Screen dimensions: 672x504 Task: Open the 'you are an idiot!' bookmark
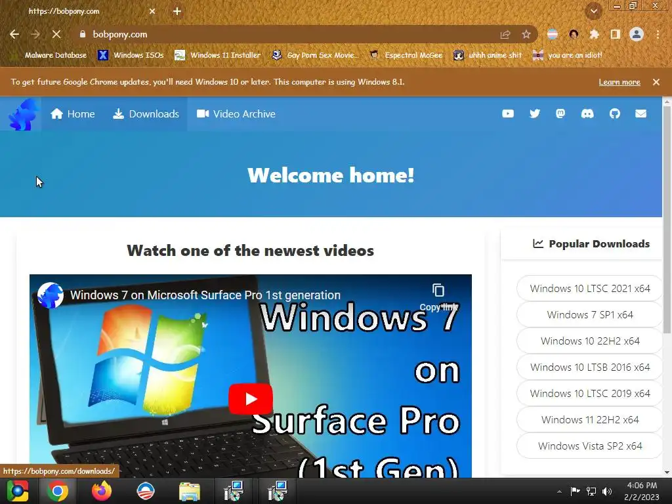pyautogui.click(x=568, y=55)
